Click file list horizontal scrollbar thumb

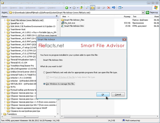97,116
